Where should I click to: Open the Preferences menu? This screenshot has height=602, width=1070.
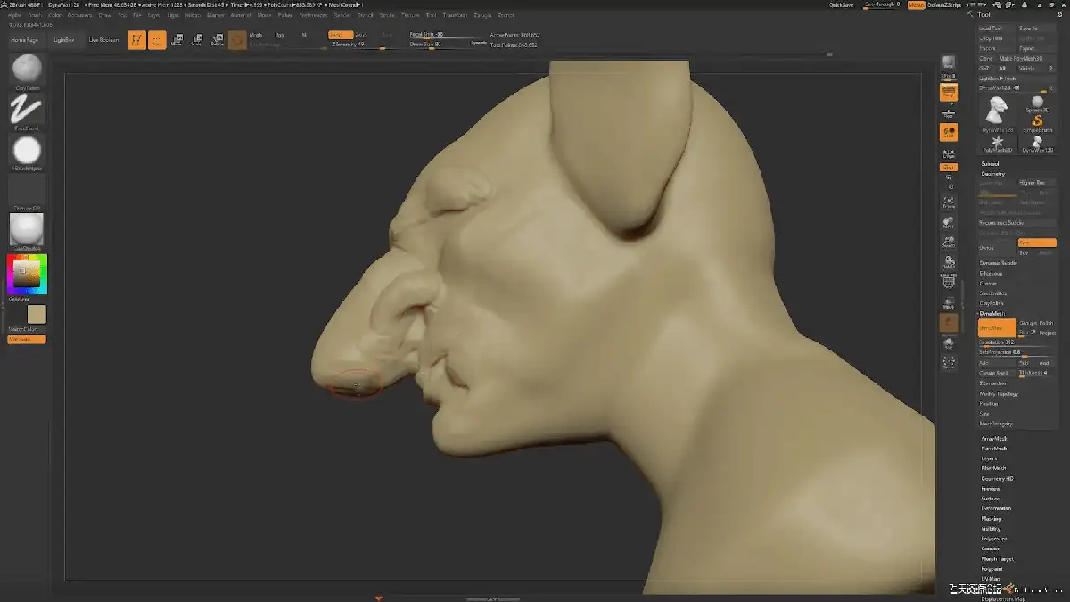point(313,15)
